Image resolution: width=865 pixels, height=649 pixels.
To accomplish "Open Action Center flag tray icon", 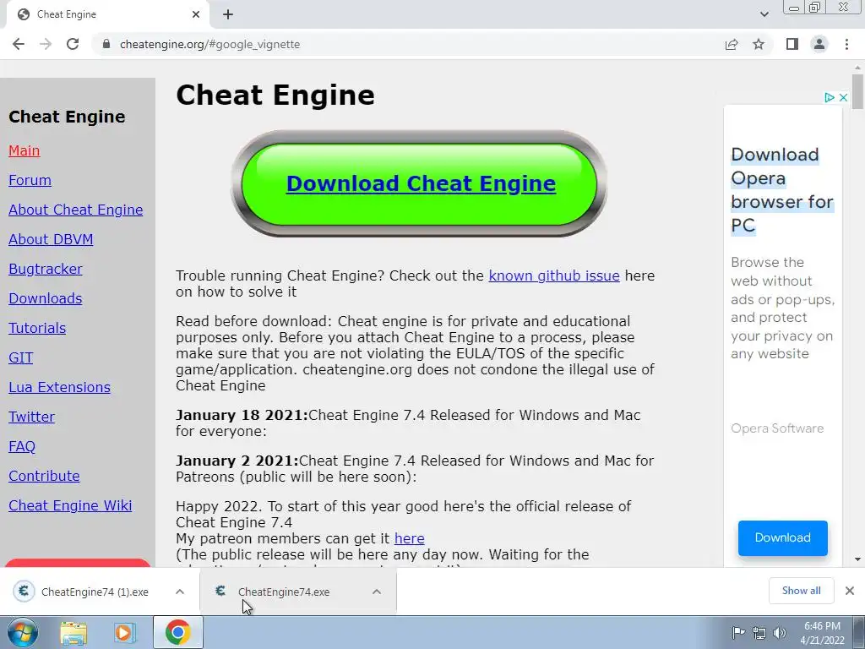I will 738,633.
